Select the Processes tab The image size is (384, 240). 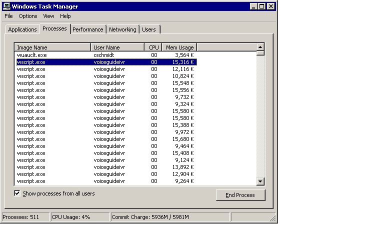point(54,28)
